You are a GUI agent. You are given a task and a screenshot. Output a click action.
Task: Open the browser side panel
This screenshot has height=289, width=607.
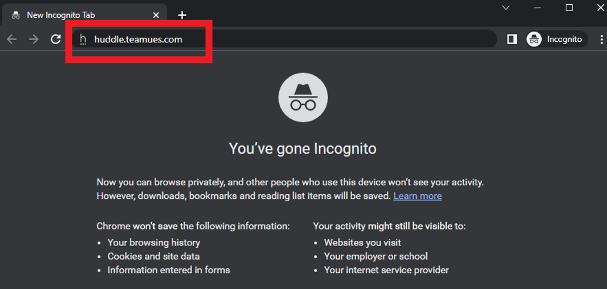512,39
